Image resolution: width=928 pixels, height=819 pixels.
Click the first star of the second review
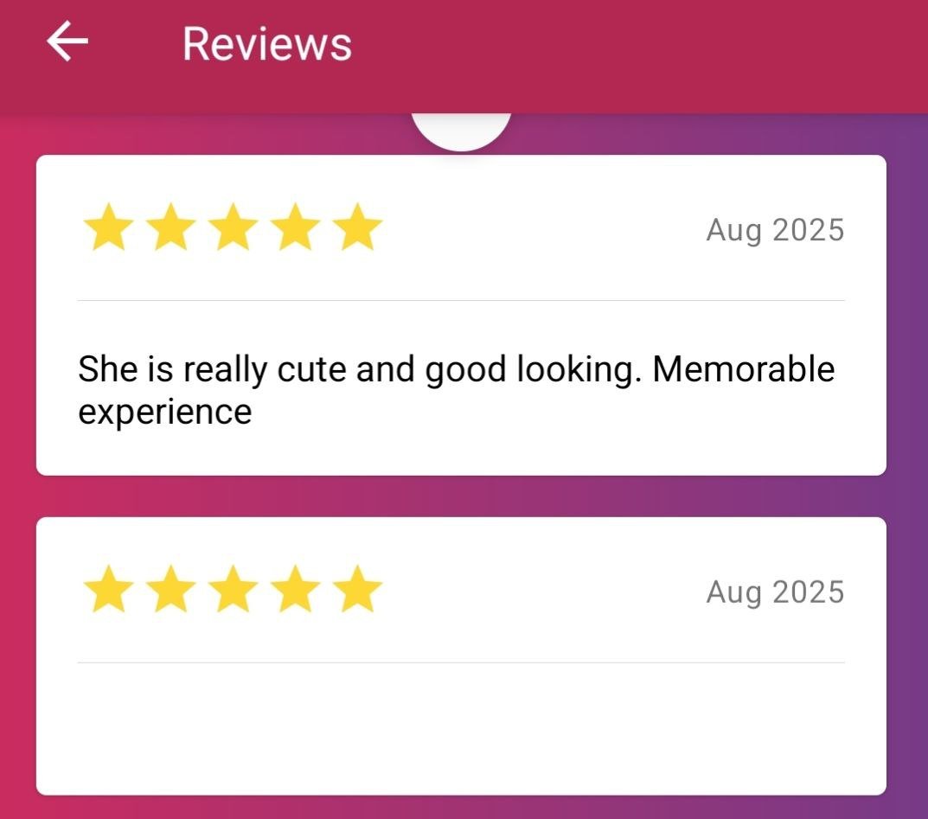(x=108, y=589)
